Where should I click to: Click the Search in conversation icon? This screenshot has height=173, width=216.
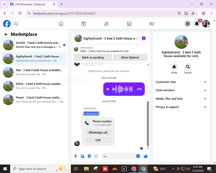coord(187,67)
